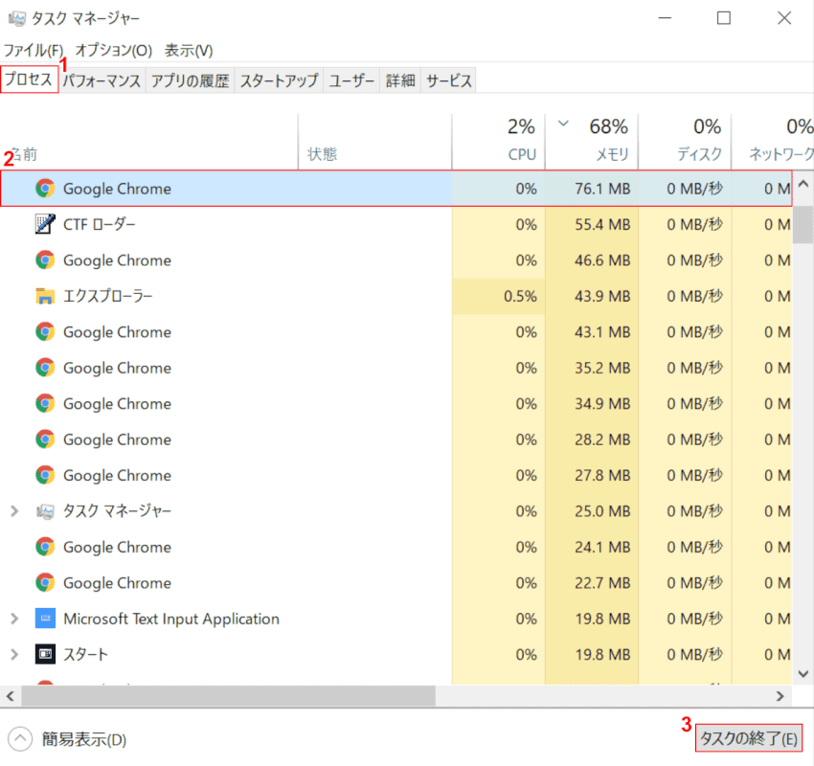
Task: Click the vertical scrollbar up arrow
Action: click(x=803, y=184)
